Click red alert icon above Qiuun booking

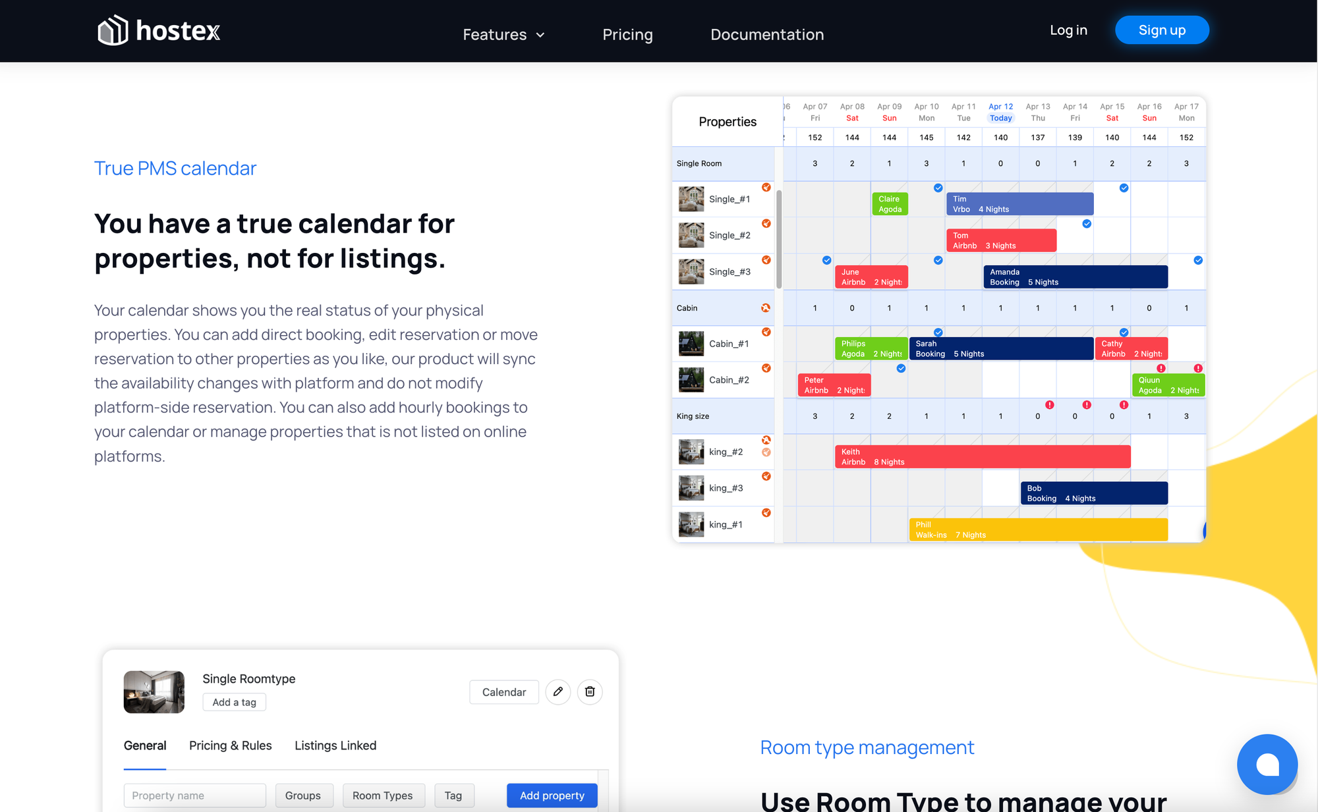click(x=1161, y=368)
